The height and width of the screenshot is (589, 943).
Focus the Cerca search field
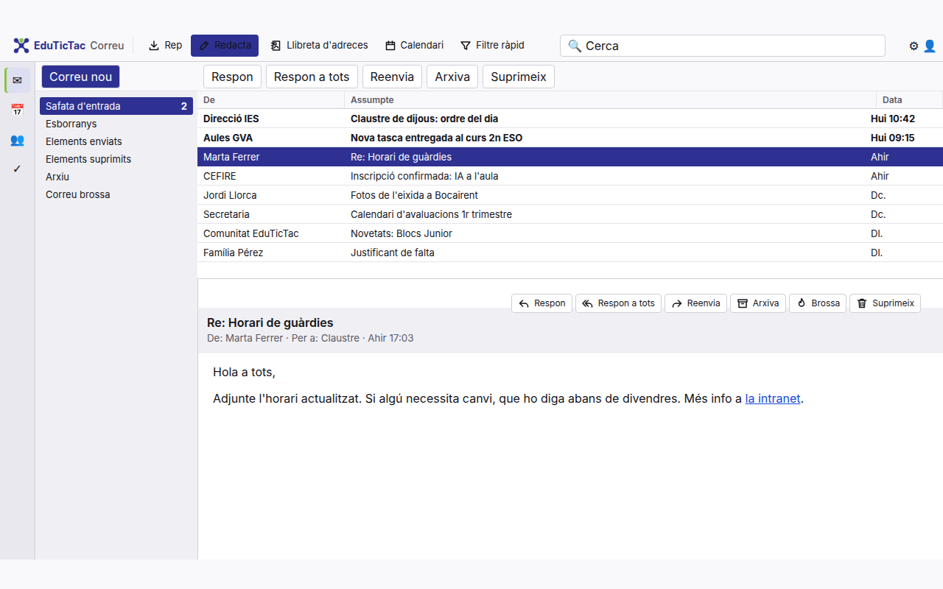tap(723, 46)
